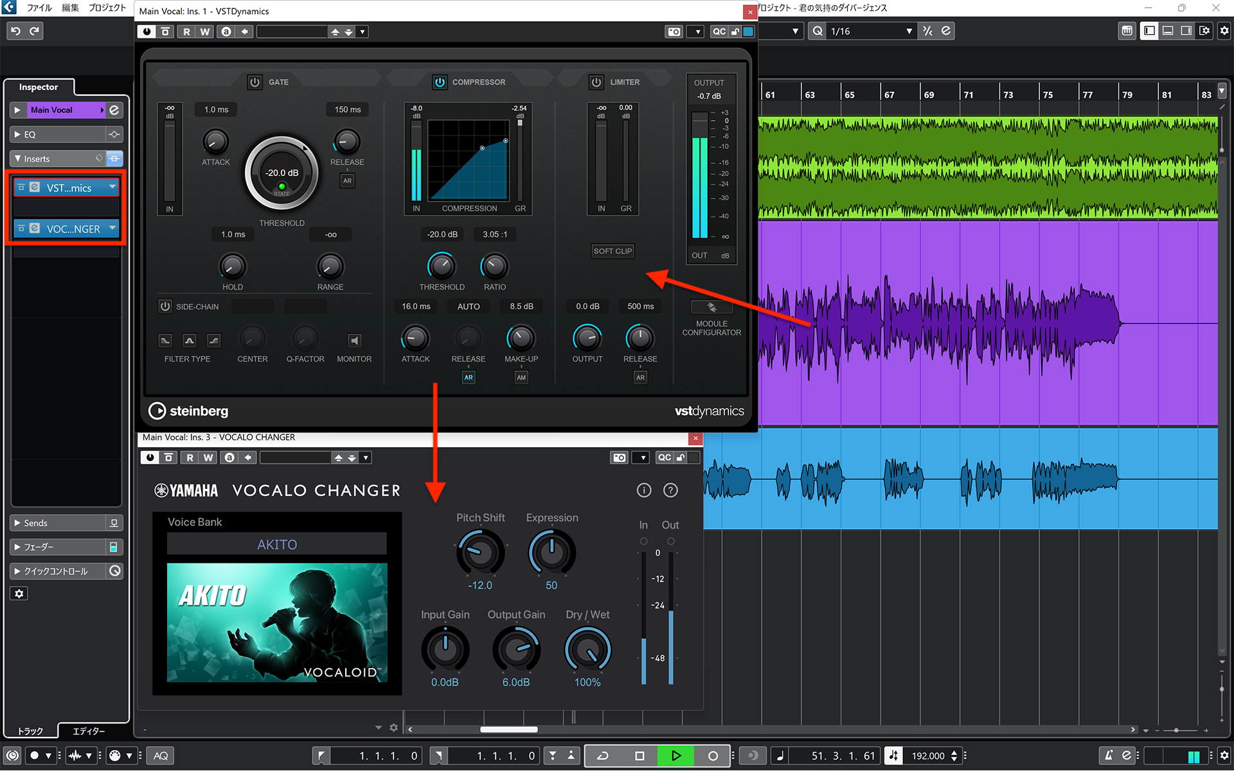The image size is (1234, 771).
Task: Switch to the エディター tab
Action: click(88, 731)
